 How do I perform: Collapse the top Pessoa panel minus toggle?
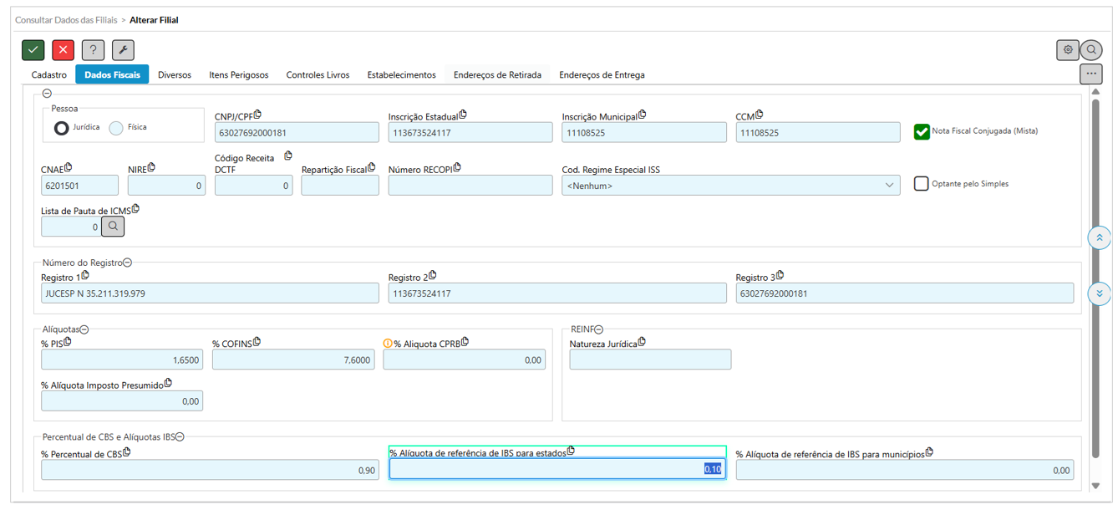point(47,94)
